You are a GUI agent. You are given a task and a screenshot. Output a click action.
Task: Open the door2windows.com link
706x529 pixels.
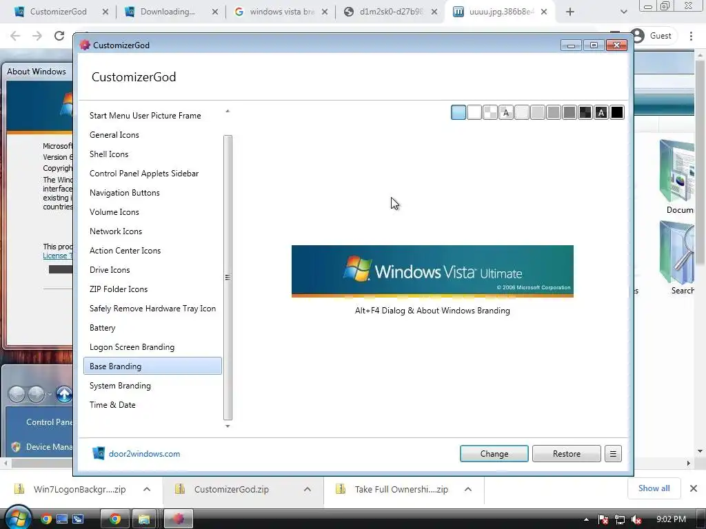click(145, 454)
